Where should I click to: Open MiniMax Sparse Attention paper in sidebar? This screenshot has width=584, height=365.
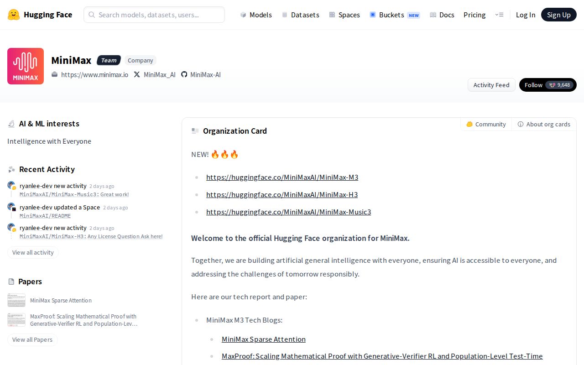[x=61, y=300]
